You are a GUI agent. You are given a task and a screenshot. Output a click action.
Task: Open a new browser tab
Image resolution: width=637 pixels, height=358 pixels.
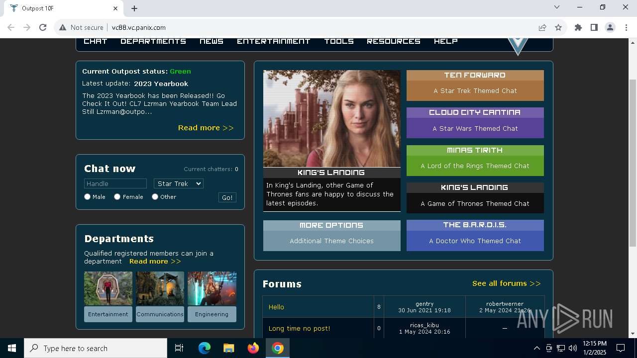click(134, 8)
